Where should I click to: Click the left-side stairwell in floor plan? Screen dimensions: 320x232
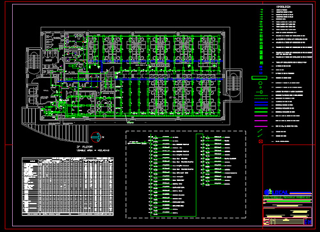tap(34, 62)
